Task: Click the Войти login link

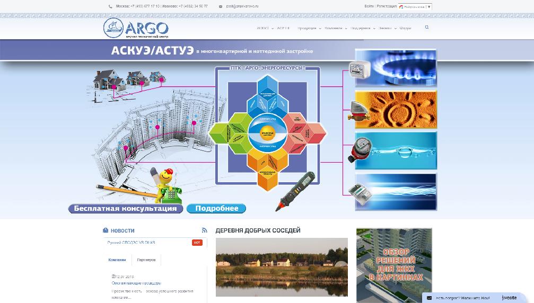Action: pyautogui.click(x=369, y=6)
